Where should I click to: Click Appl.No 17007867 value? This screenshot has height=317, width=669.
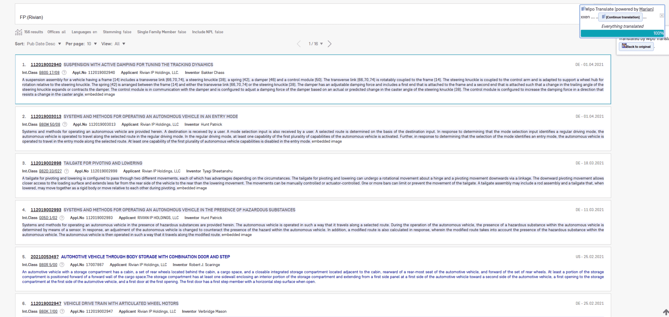pos(95,265)
